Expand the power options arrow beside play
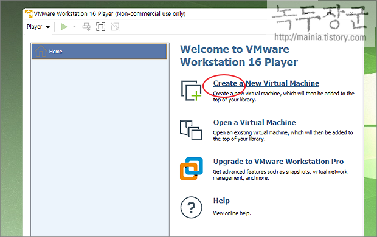The height and width of the screenshot is (237, 377). (x=74, y=27)
